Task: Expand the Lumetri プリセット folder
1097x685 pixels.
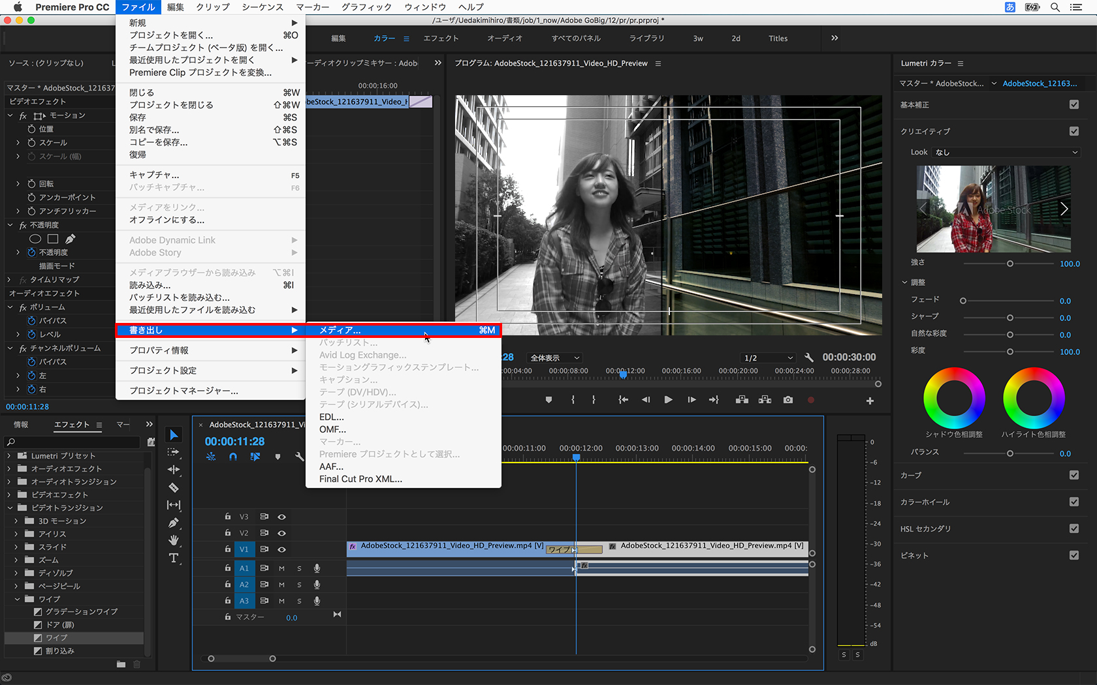Action: click(x=9, y=455)
